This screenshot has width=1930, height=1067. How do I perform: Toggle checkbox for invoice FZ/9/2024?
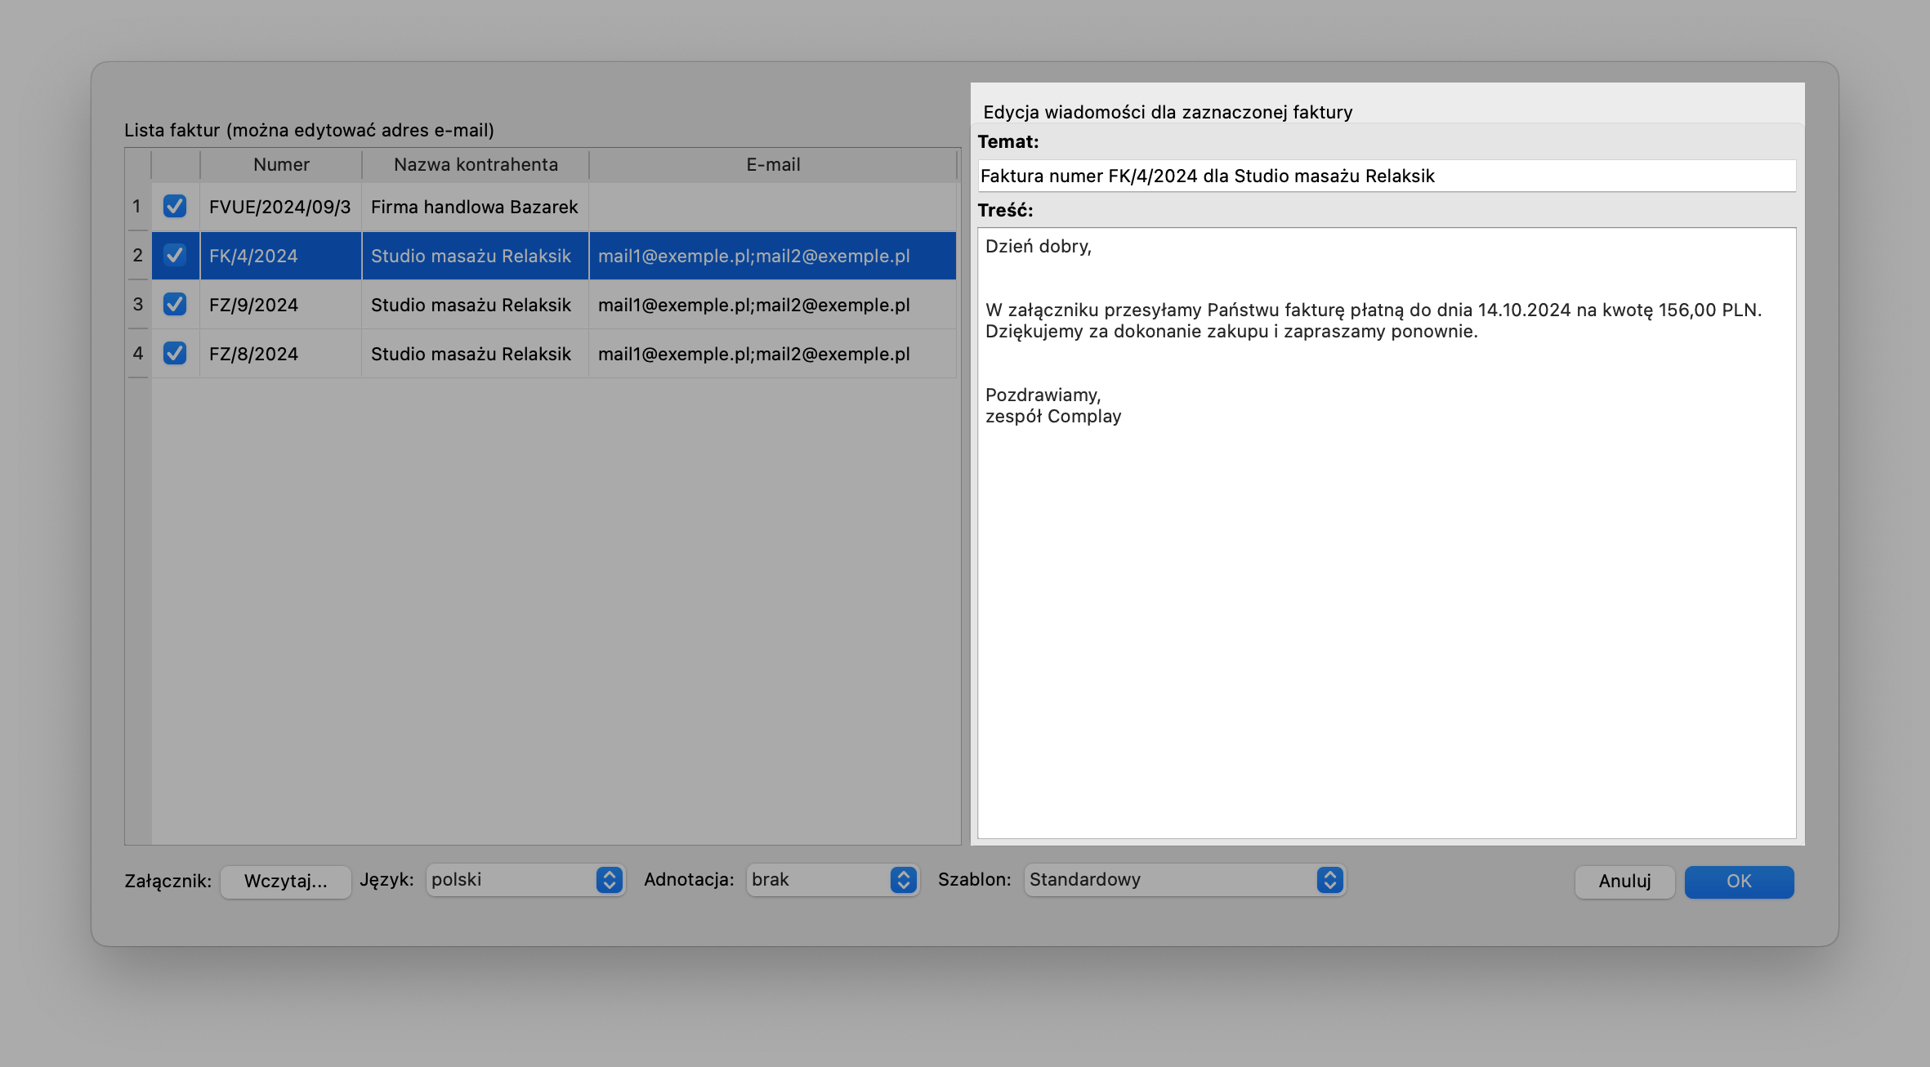point(175,305)
